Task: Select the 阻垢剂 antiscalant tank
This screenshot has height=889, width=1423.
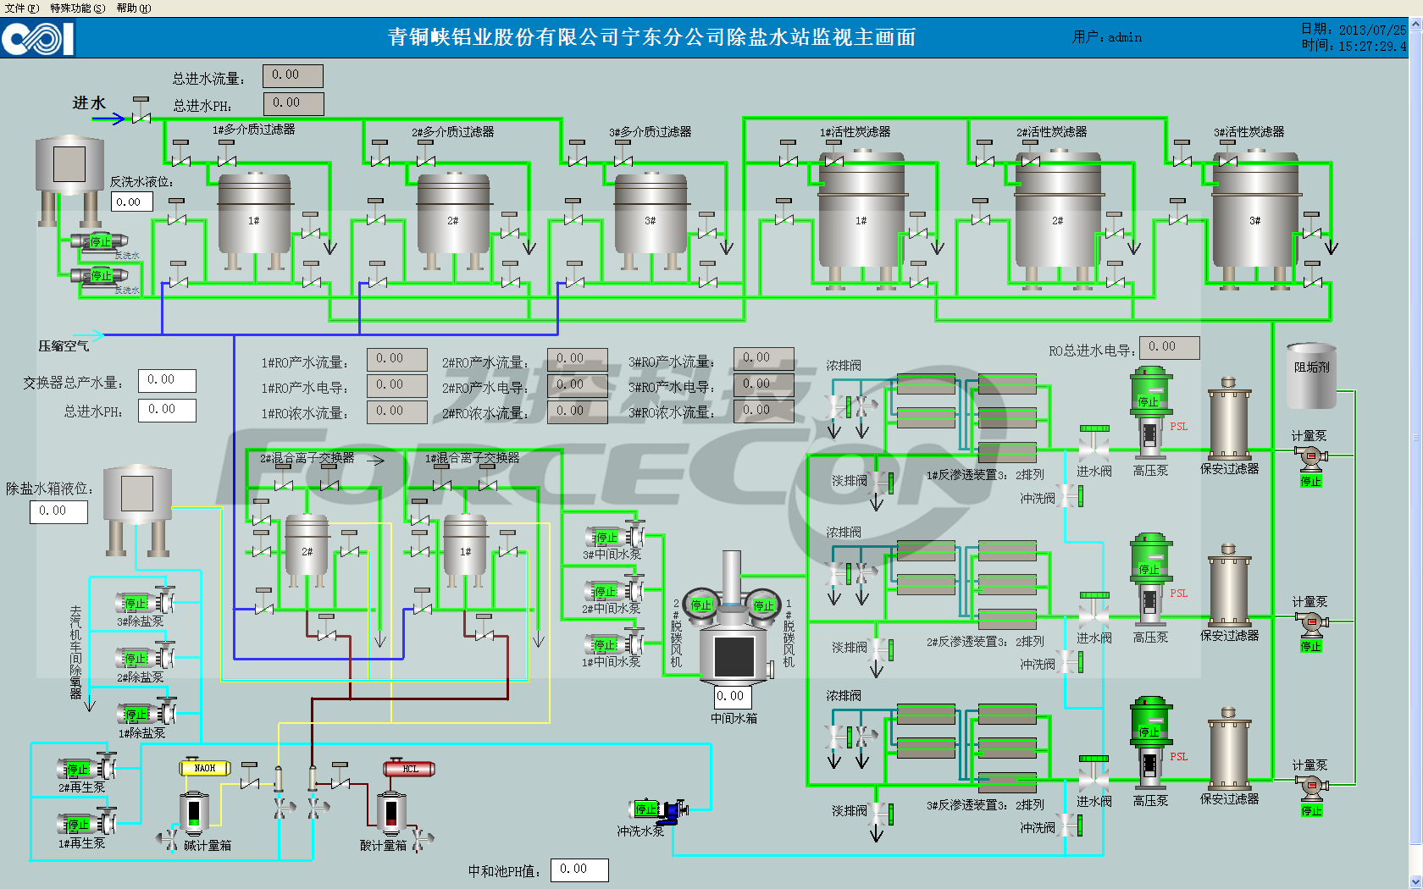Action: pyautogui.click(x=1311, y=375)
